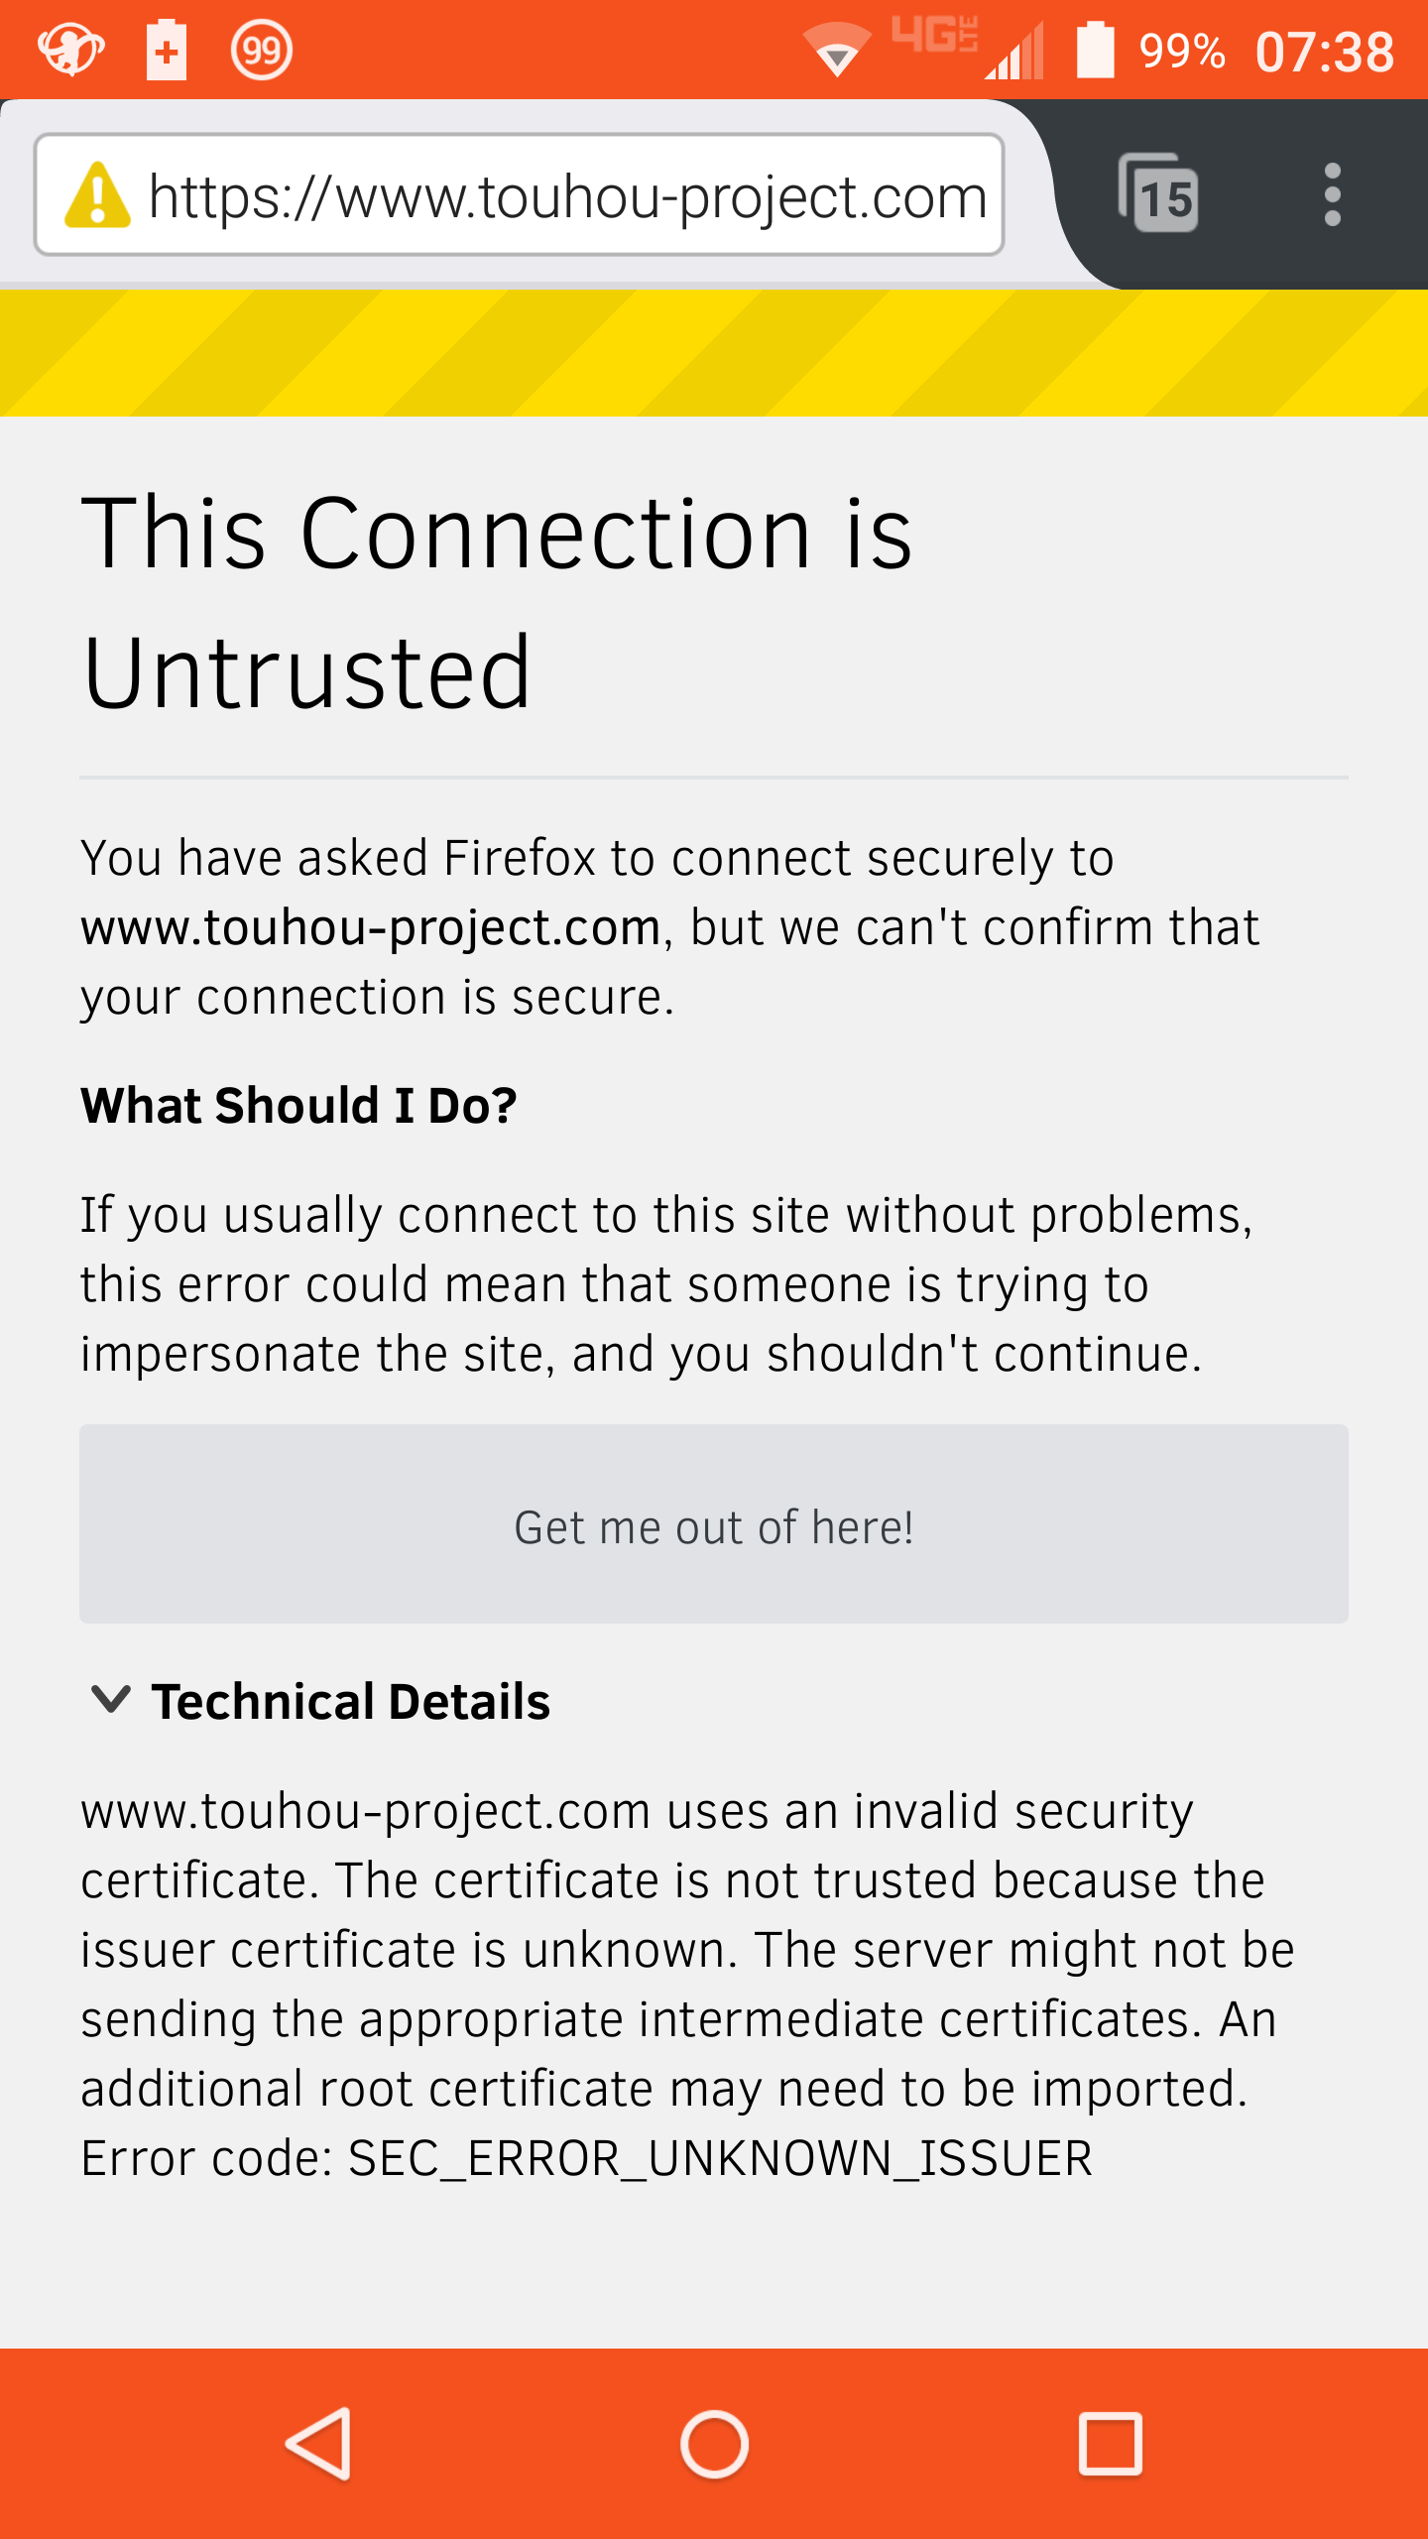Tap the Wi-Fi signal status icon
The height and width of the screenshot is (2539, 1428).
(837, 50)
